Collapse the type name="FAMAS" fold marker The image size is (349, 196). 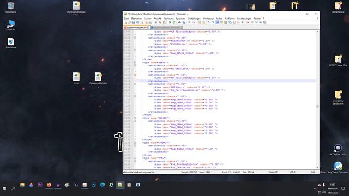click(x=135, y=143)
